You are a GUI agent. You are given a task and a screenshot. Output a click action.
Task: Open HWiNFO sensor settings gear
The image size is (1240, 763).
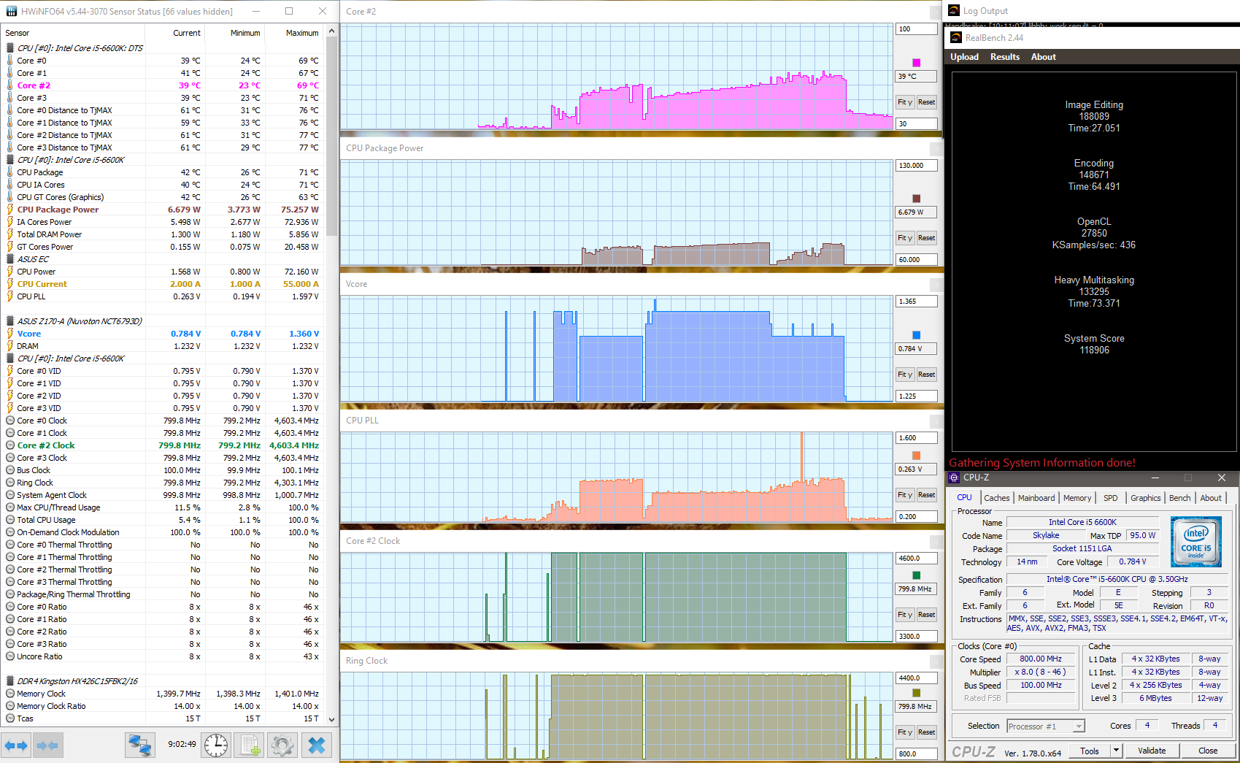tap(282, 745)
